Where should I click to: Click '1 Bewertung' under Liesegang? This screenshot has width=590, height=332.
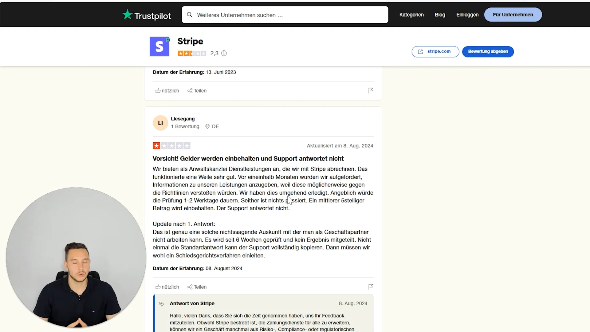point(185,126)
